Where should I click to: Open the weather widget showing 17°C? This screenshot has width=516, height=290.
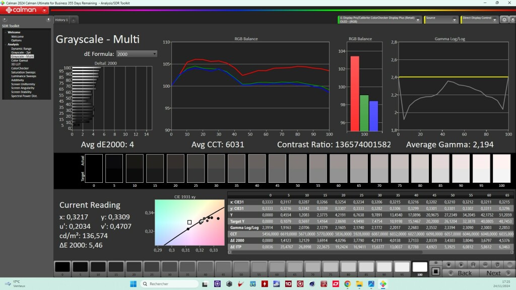15,284
